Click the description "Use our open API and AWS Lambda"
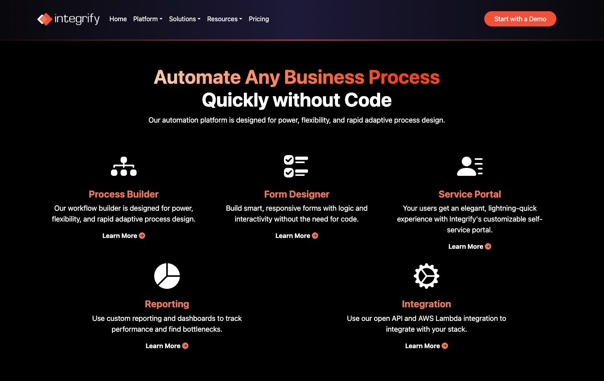 coord(427,324)
